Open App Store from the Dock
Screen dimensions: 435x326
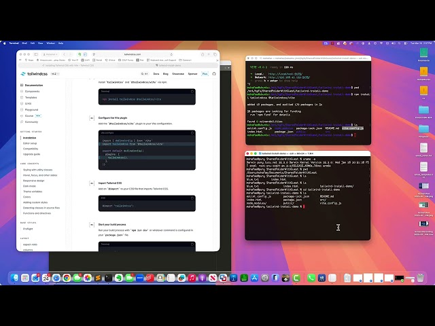click(x=254, y=278)
